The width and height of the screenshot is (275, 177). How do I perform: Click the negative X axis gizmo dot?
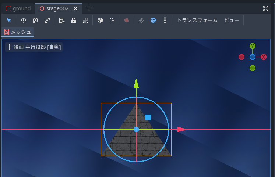pyautogui.click(x=241, y=57)
